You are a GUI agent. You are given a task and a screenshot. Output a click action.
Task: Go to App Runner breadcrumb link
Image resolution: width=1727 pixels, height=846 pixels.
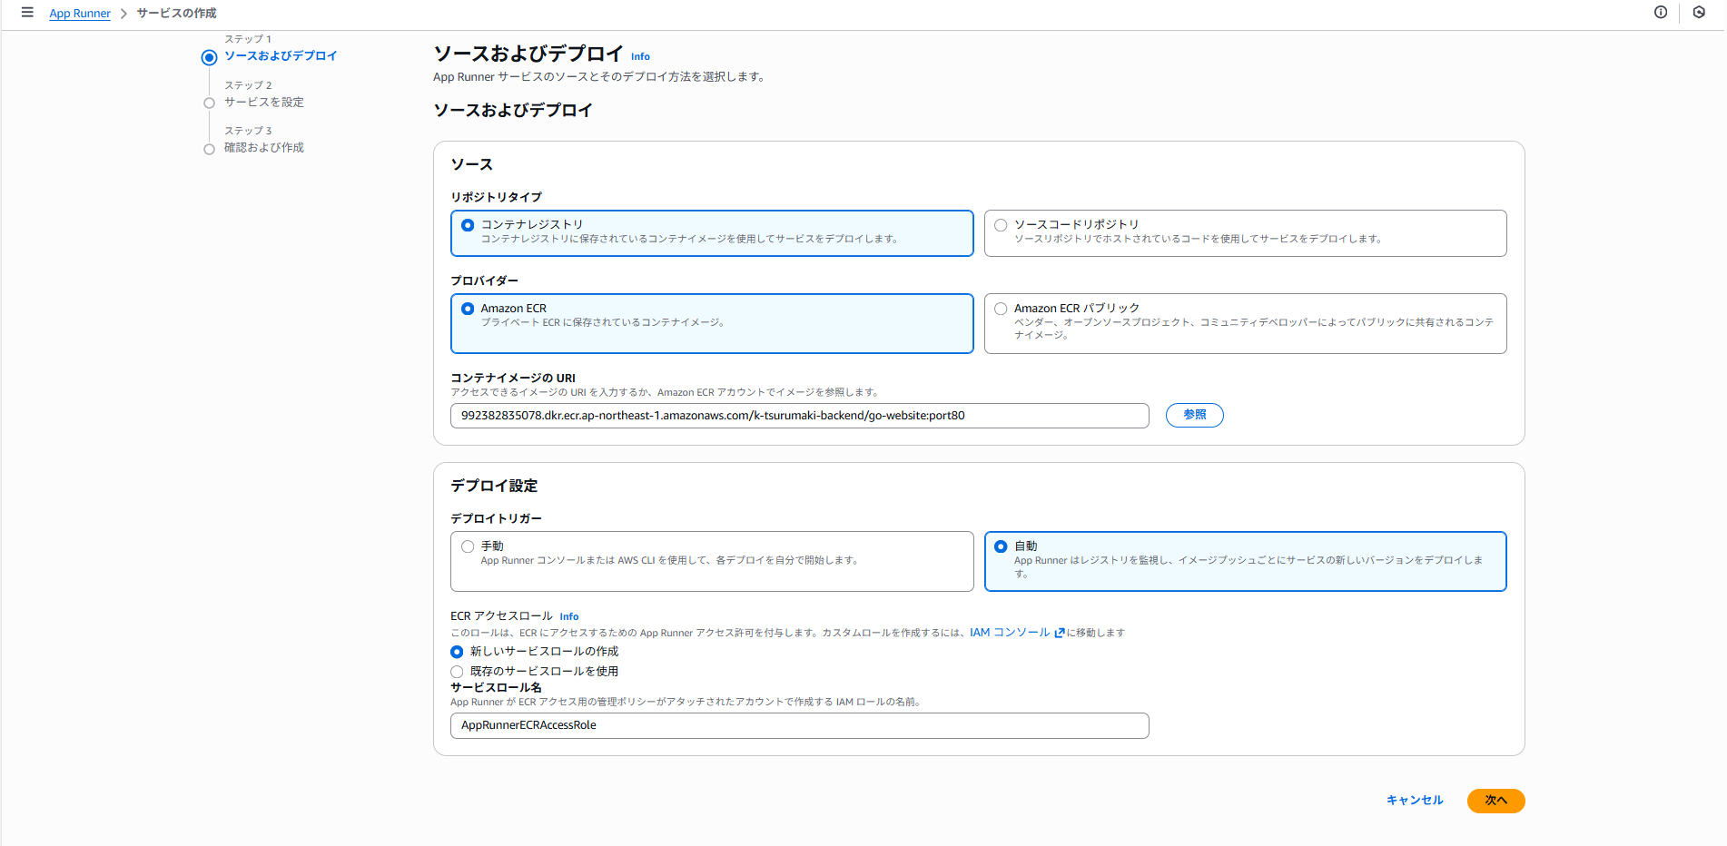(80, 14)
